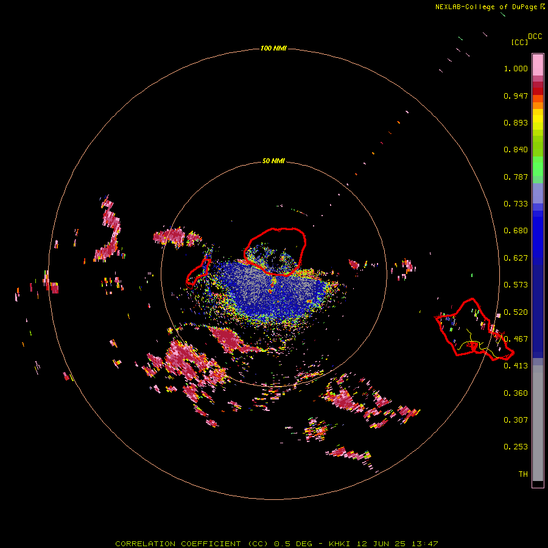Pick the orange color bar segment
This screenshot has height=548, width=548.
538,105
